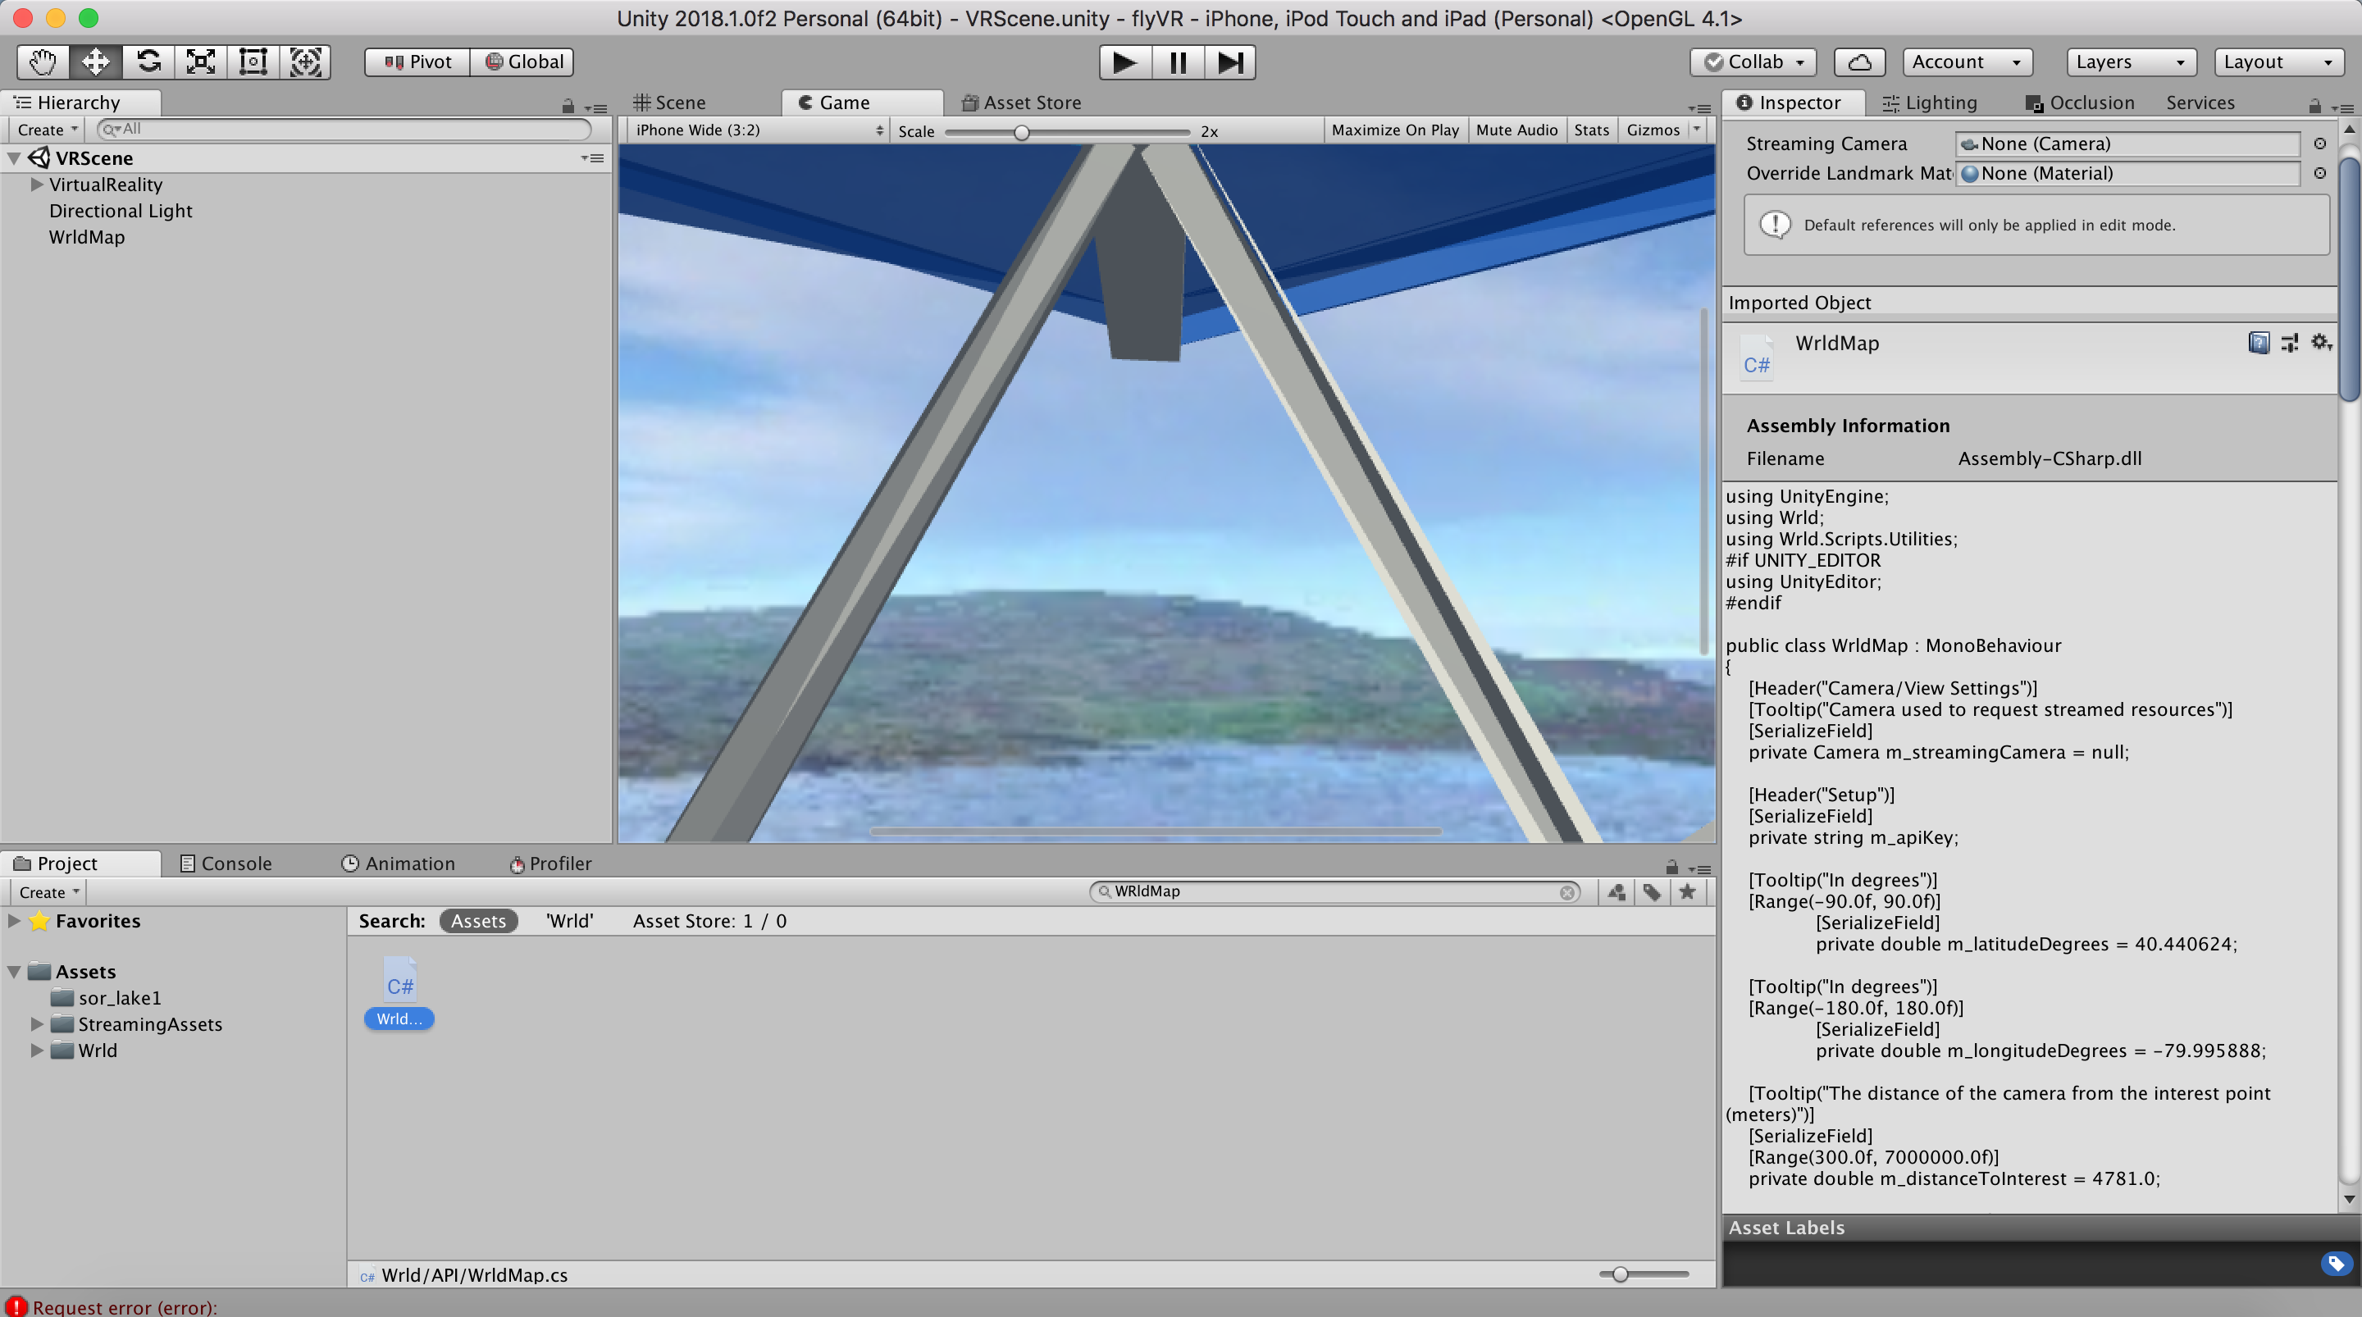The image size is (2362, 1317).
Task: Drag the Scale slider in Game view
Action: [1023, 130]
